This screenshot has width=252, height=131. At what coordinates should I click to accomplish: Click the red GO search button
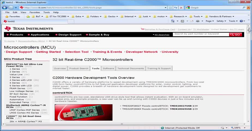pos(236,34)
